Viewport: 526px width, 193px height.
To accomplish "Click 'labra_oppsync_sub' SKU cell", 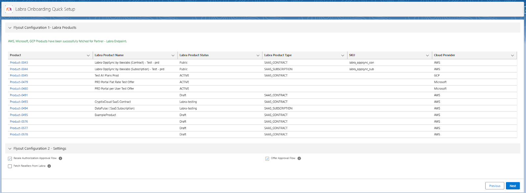I will point(362,69).
